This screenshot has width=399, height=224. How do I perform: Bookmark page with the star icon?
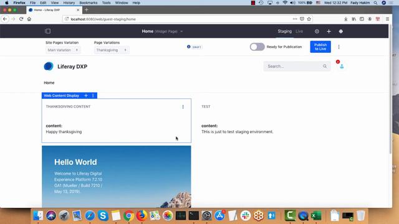pyautogui.click(x=309, y=19)
